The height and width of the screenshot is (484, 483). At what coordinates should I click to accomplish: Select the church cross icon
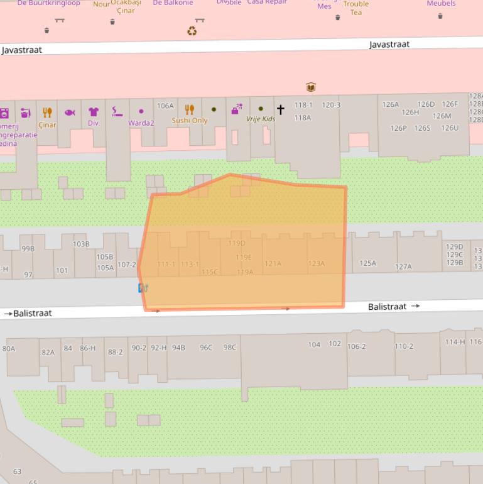[281, 109]
